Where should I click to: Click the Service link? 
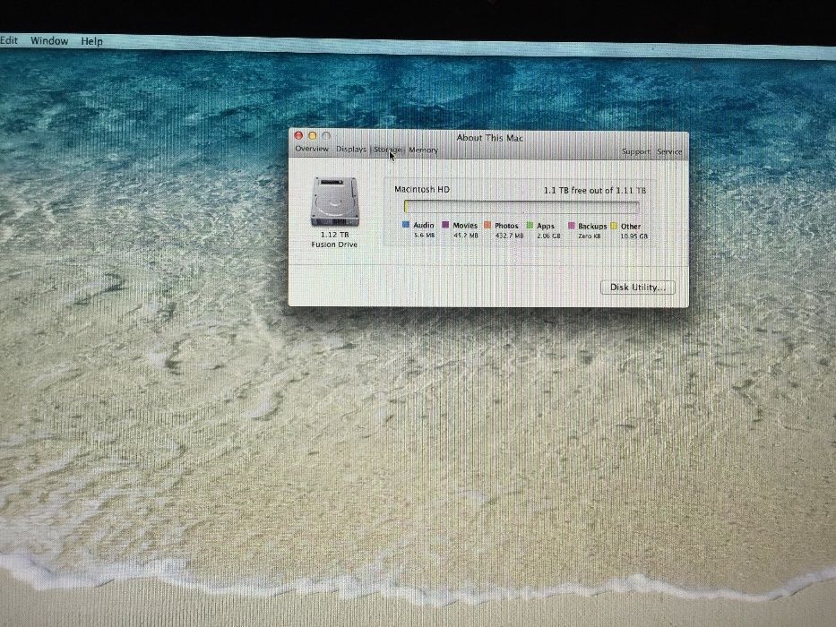point(669,152)
